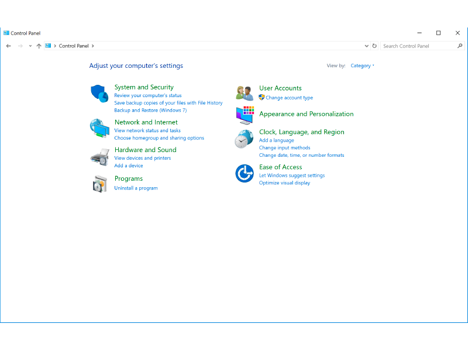Navigate up one level using the up arrow
468x351 pixels.
[39, 46]
